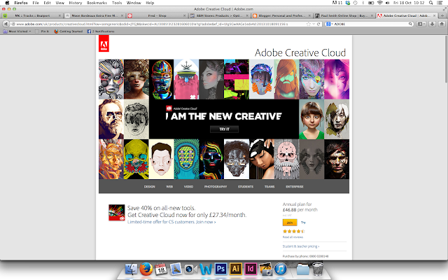448x280 pixels.
Task: Open the DESIGN section link
Action: (x=149, y=187)
